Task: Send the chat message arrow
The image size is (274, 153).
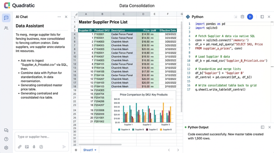Action: [64, 147]
